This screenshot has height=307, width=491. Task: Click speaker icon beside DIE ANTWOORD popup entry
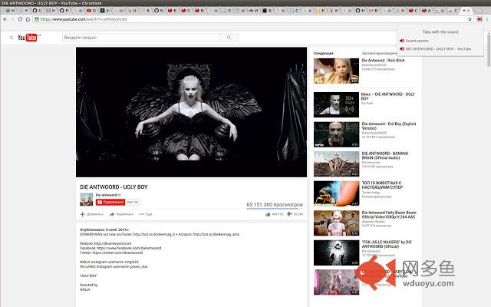pyautogui.click(x=402, y=49)
